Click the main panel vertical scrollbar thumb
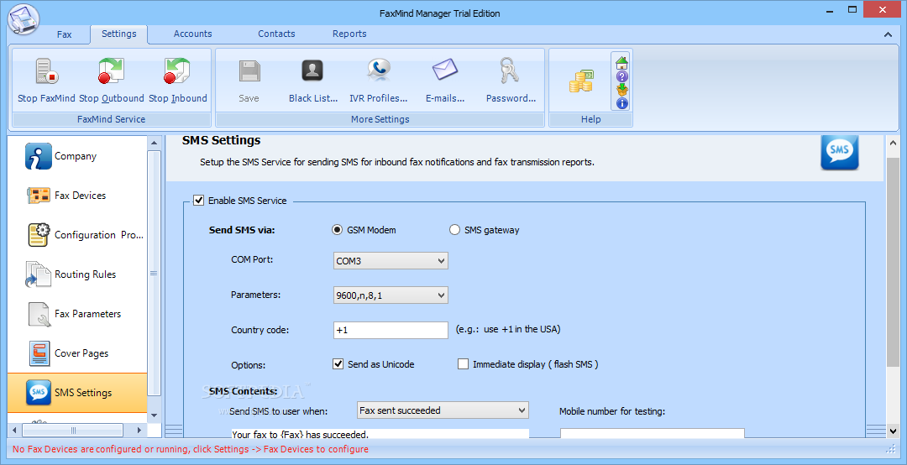 click(x=893, y=262)
